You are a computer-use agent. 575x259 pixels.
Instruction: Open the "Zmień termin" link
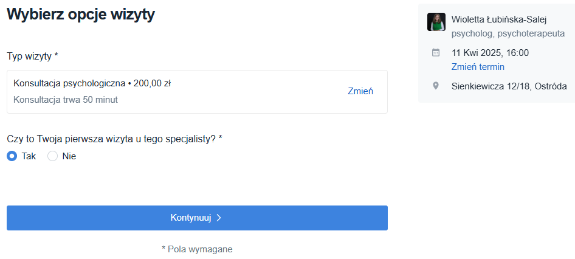478,67
